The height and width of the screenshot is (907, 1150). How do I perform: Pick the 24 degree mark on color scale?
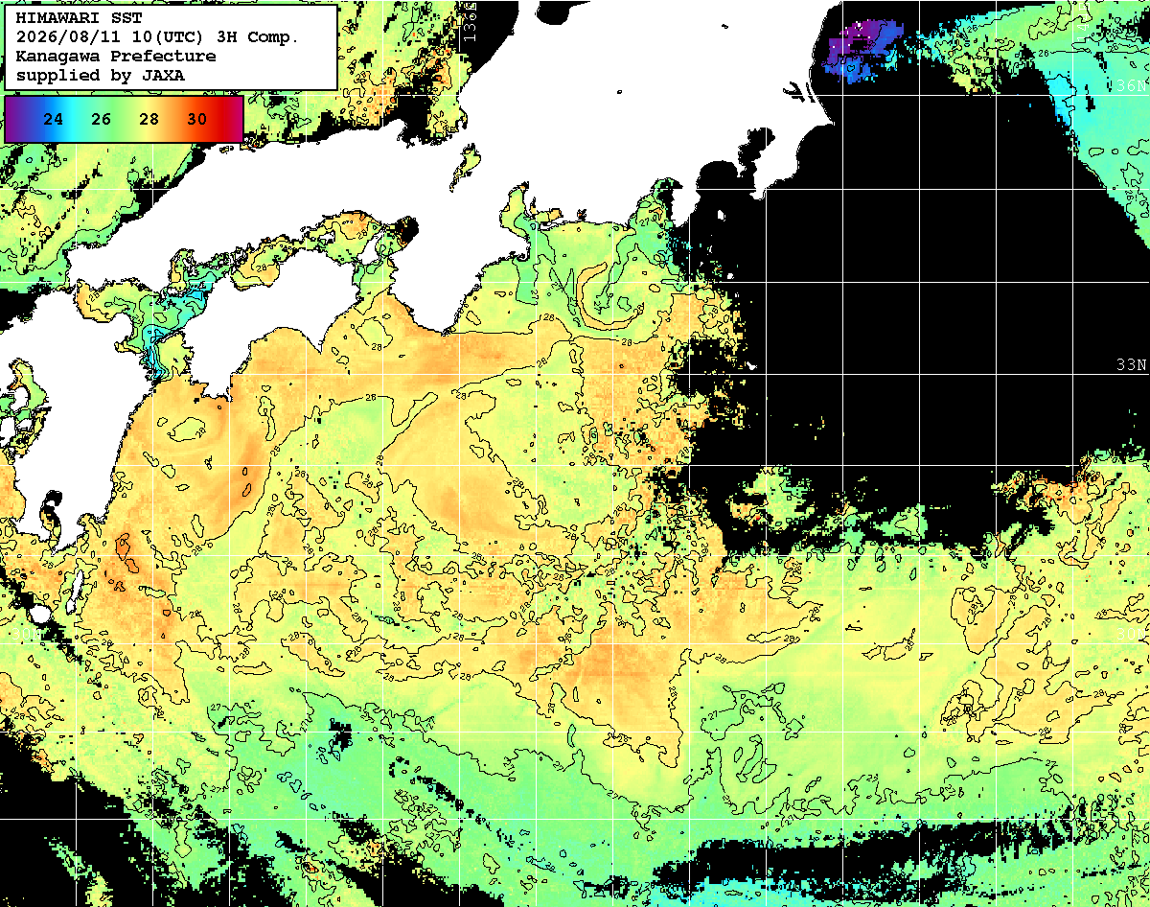(x=54, y=120)
